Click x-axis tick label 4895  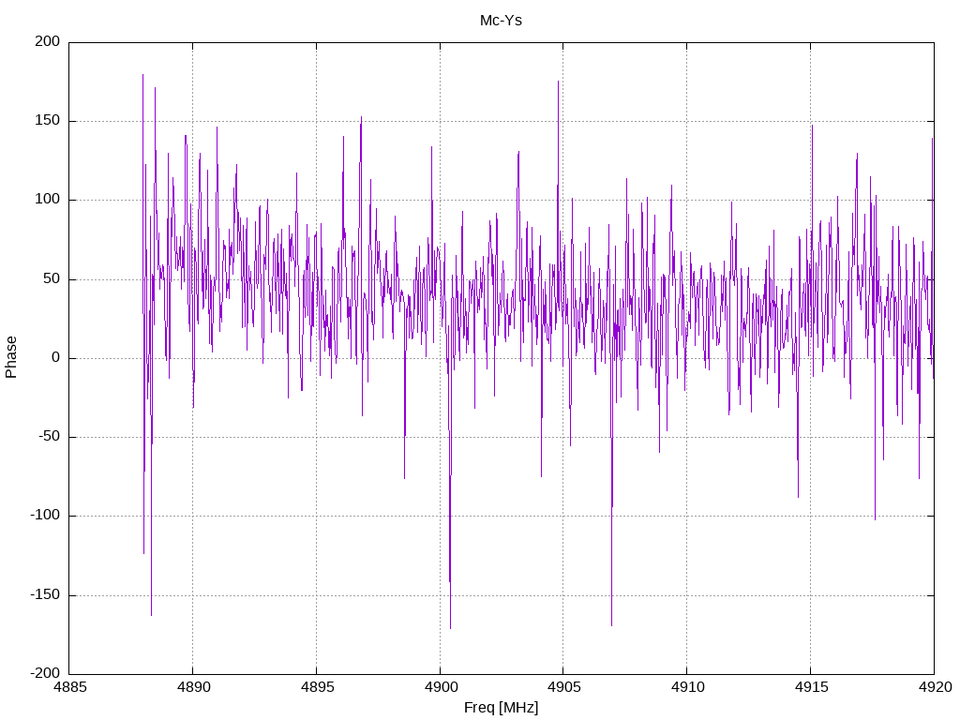317,687
